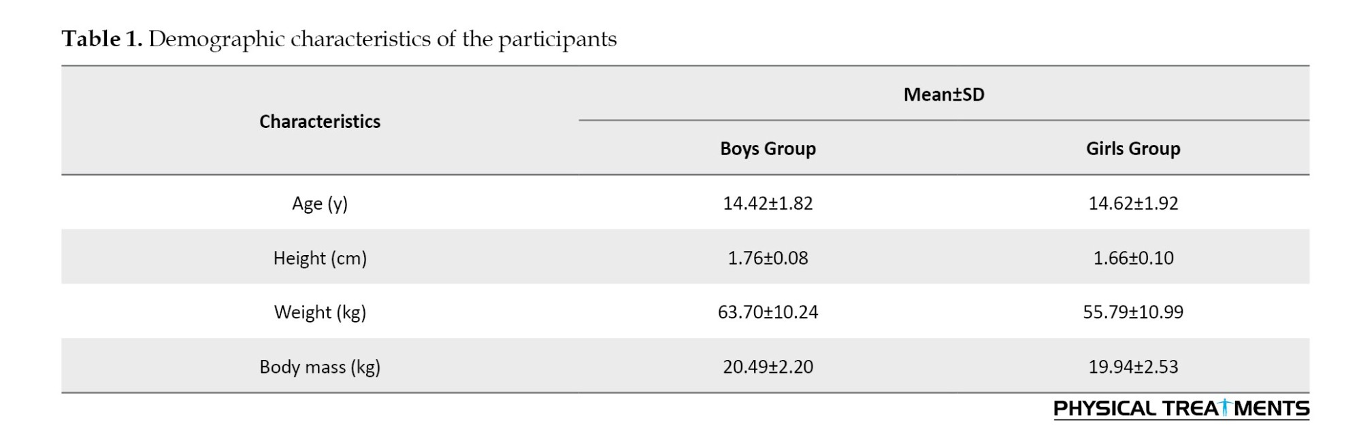Click the human figure icon in the Physical Treatments logo

coord(1225,408)
